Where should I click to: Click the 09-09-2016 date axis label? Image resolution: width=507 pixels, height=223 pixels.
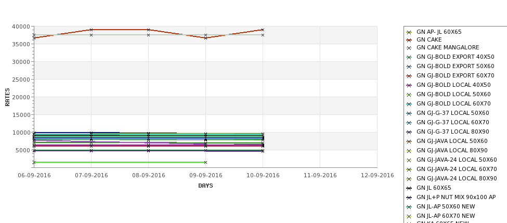coord(205,176)
